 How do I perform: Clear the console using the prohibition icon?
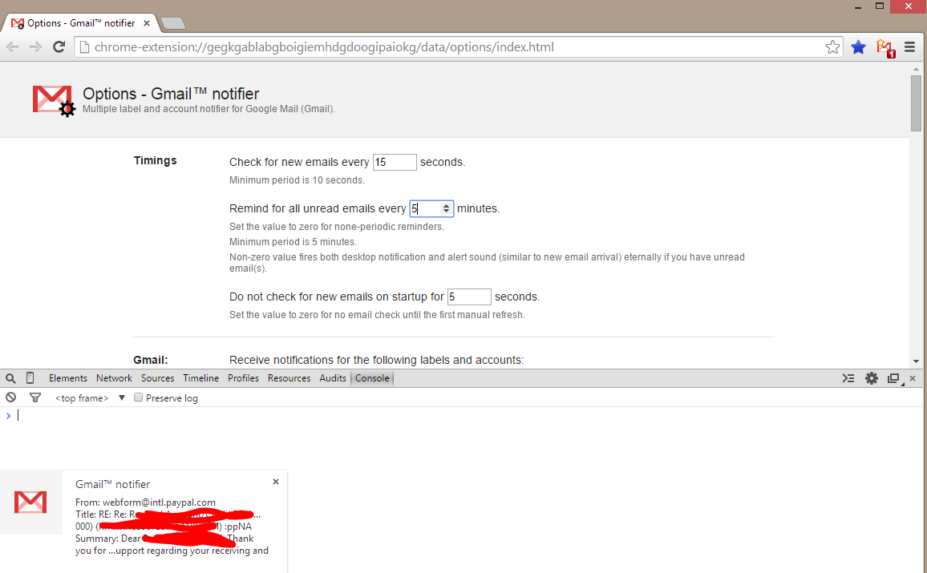coord(10,397)
